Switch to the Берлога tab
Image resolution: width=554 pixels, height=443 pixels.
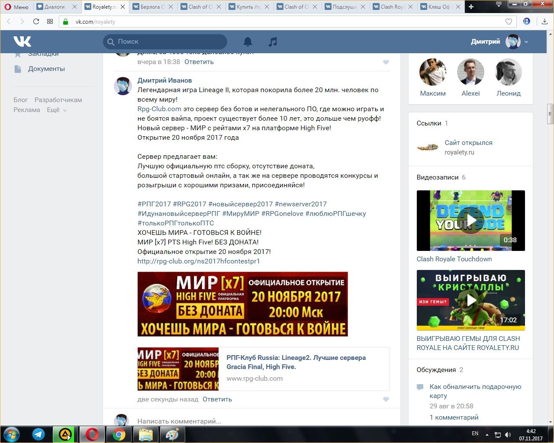point(152,6)
